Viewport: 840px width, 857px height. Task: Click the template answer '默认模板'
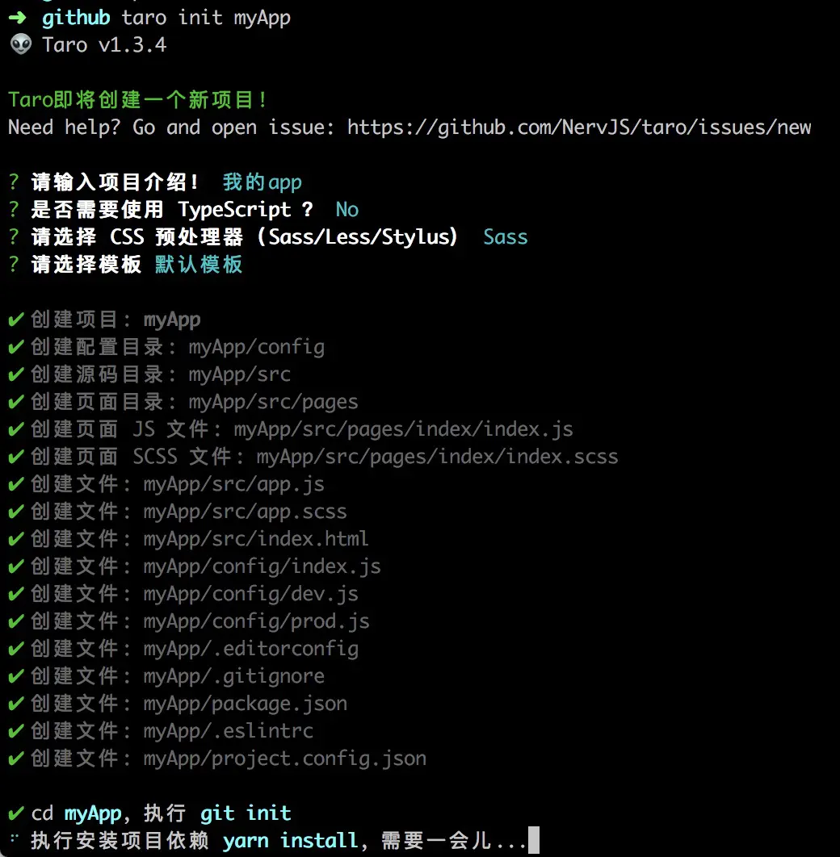(x=199, y=265)
